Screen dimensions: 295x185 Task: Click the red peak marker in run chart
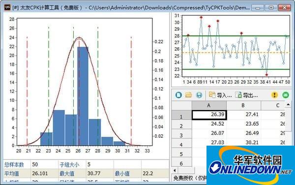pyautogui.click(x=201, y=17)
